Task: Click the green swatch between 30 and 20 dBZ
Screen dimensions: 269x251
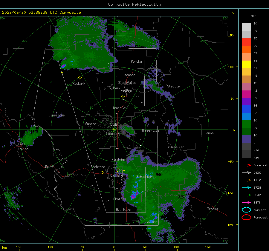Action: [x=246, y=124]
